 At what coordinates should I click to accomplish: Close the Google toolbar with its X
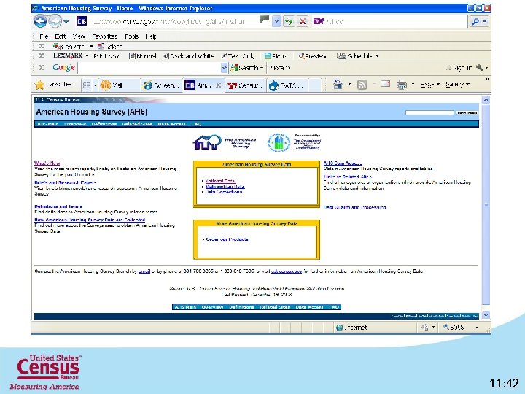click(41, 68)
